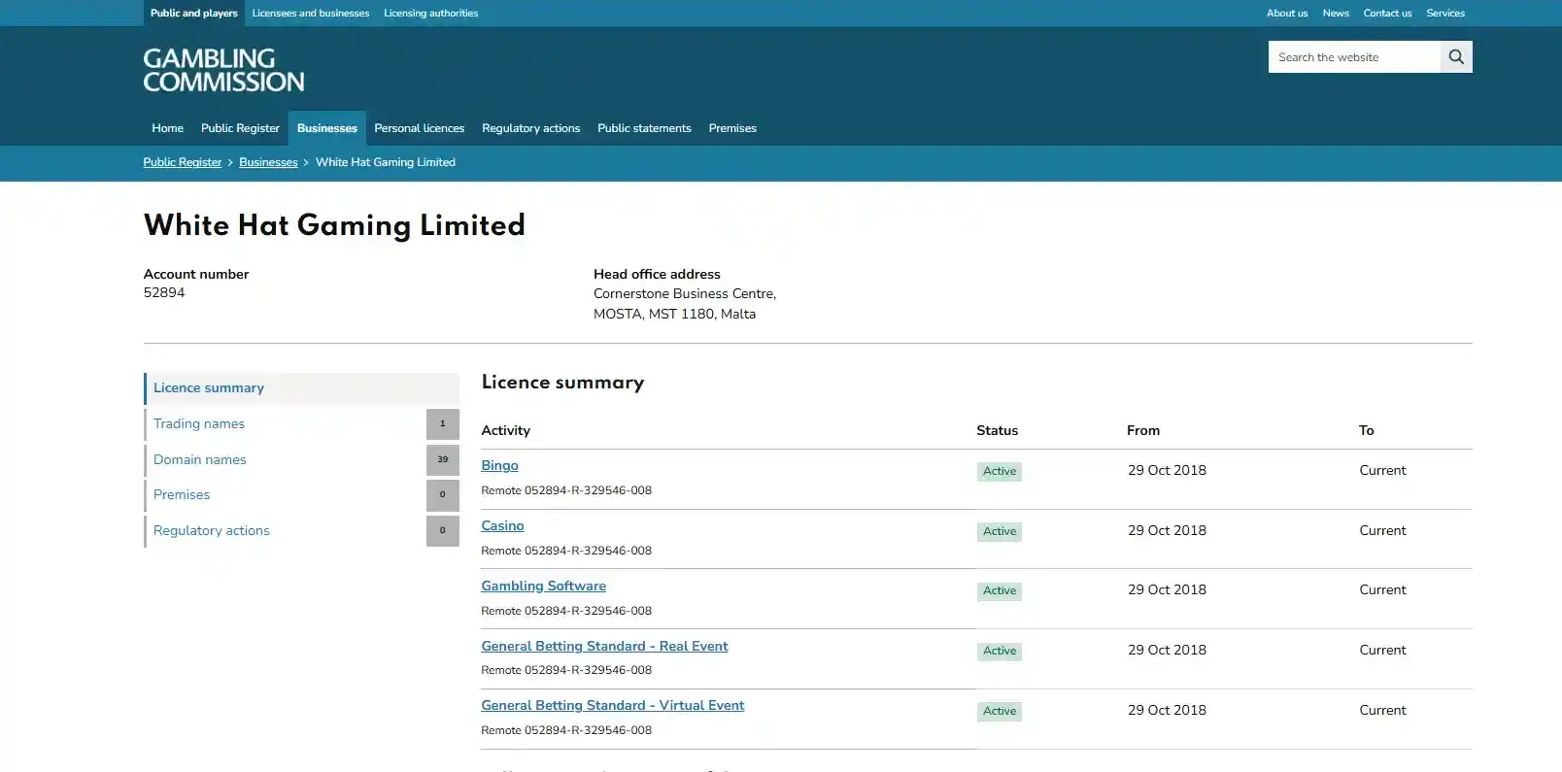Screen dimensions: 1562x772
Task: Click the Activity column header
Action: click(505, 431)
